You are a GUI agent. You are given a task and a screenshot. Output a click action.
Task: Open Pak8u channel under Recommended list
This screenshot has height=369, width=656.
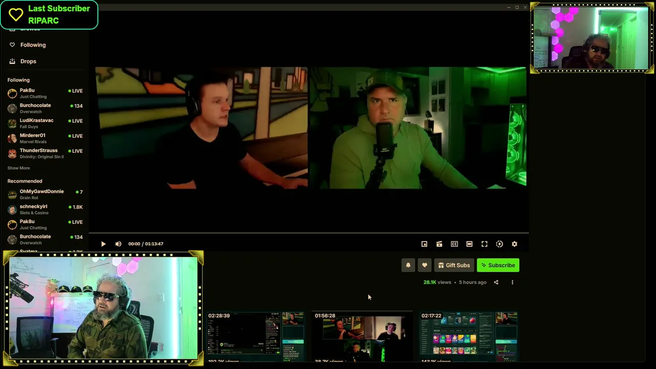[45, 224]
